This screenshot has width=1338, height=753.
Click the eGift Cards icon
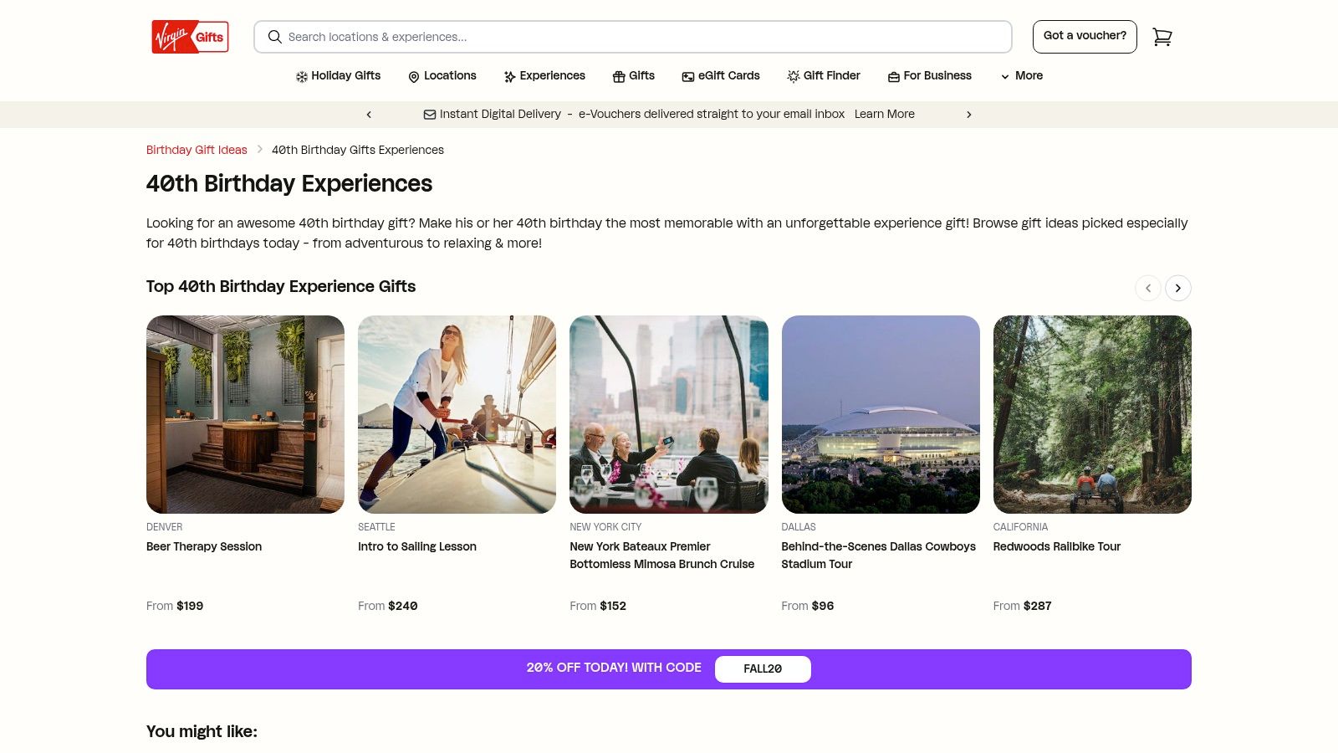coord(687,77)
